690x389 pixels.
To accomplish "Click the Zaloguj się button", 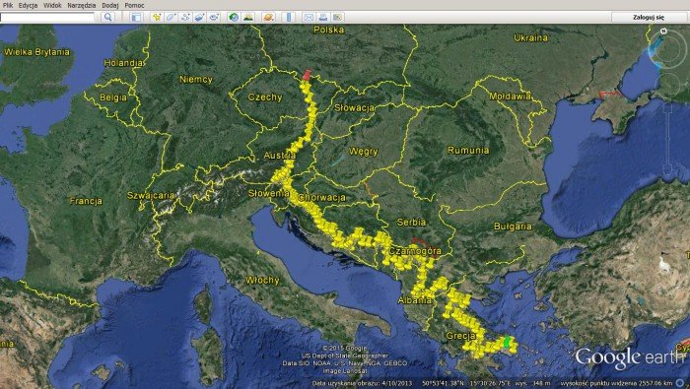I will (649, 17).
